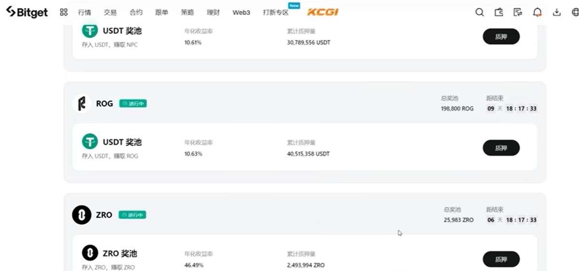The image size is (579, 271).
Task: Click the ROG token logo
Action: (81, 103)
